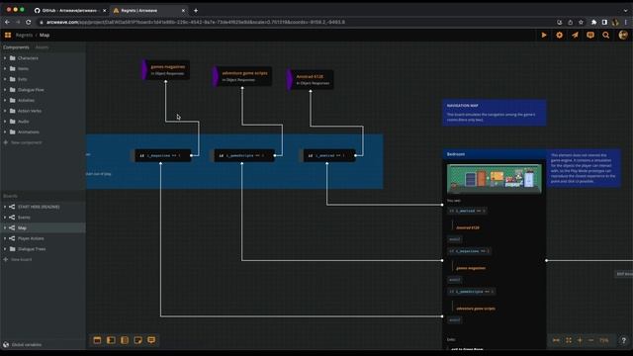The width and height of the screenshot is (633, 356).
Task: Open project settings gear in top bar
Action: point(559,36)
